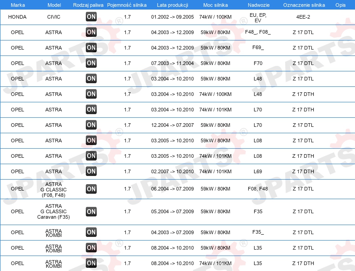Select the 74kW / 100KM cell in HONDA row
This screenshot has height=271, width=355.
pos(215,17)
